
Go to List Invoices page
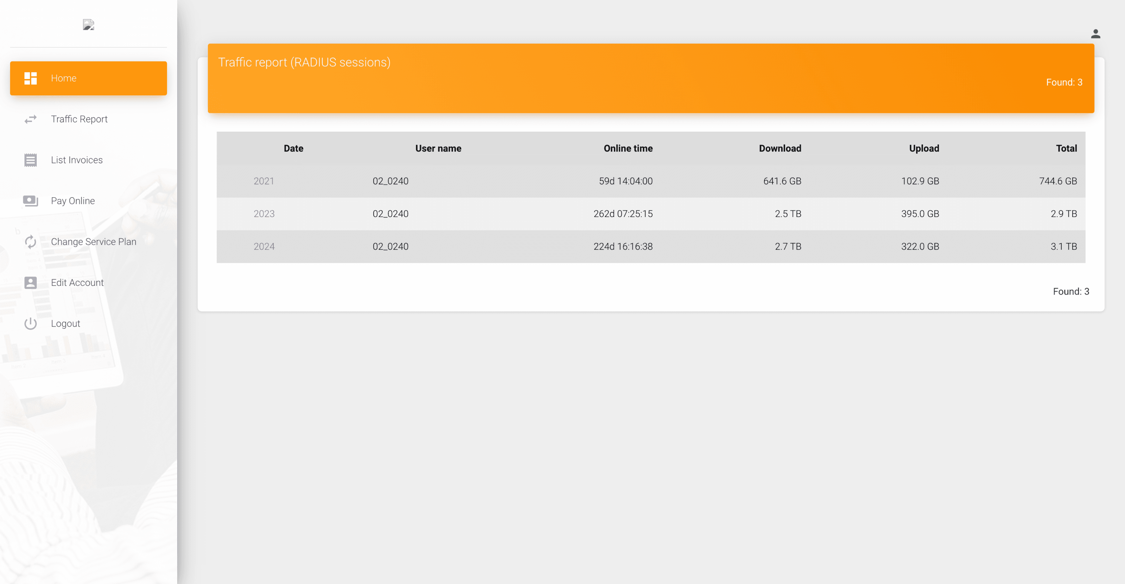coord(77,160)
